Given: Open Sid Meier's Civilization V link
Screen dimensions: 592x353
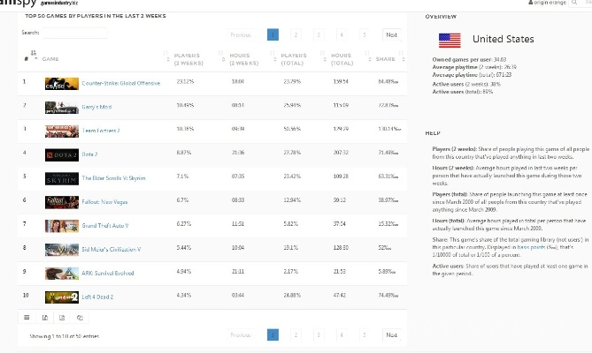Looking at the screenshot, I should [x=111, y=249].
